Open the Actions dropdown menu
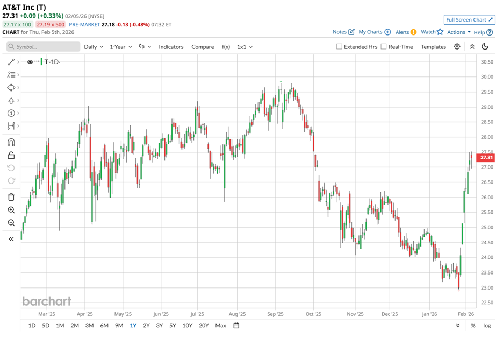Viewport: 503px width, 337px height. coord(459,32)
